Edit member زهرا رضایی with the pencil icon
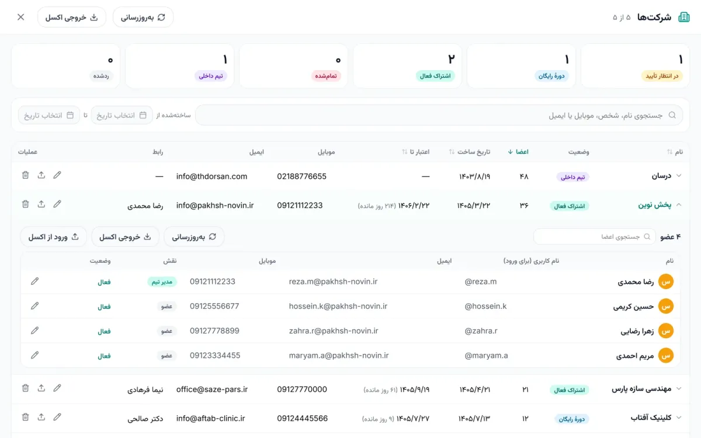 click(34, 331)
